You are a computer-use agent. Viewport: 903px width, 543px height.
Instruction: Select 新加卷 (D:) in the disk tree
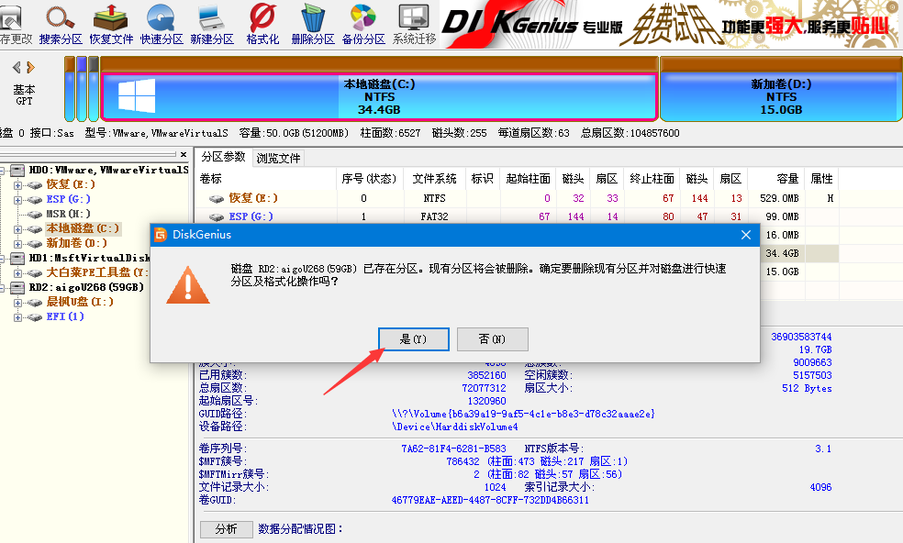pyautogui.click(x=76, y=243)
